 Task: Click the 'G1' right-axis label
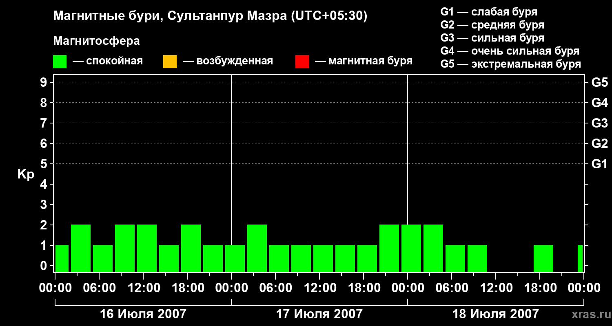tap(599, 164)
